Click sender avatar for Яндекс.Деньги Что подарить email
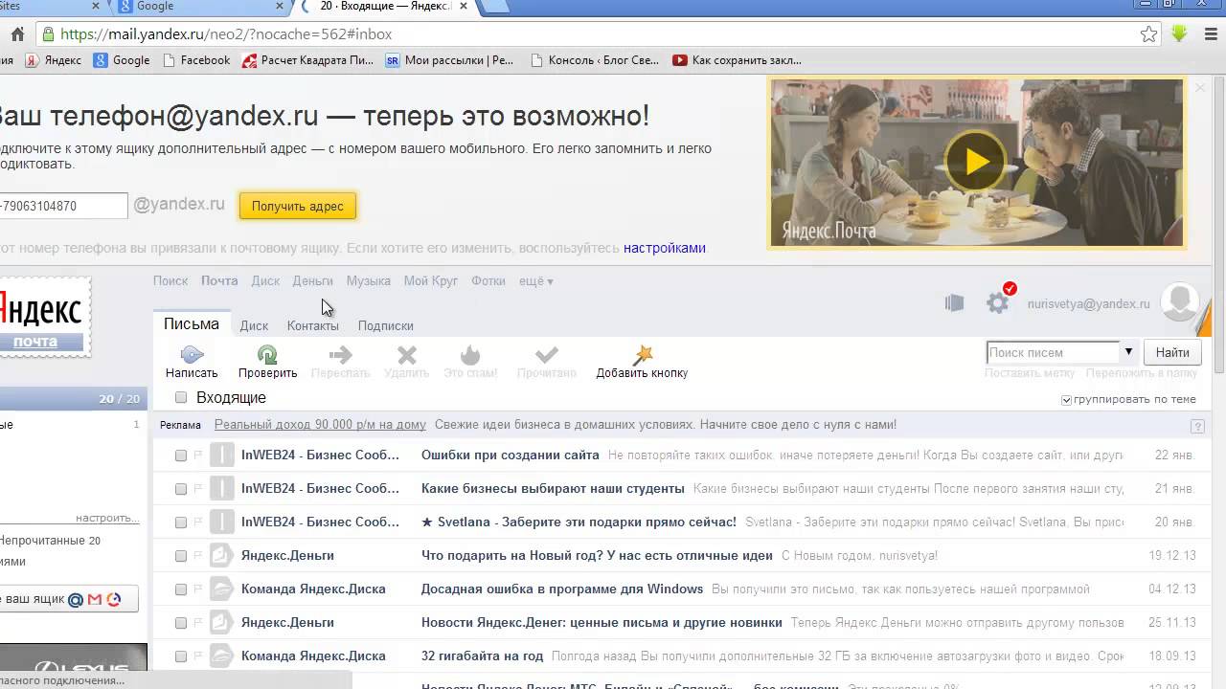 point(221,555)
